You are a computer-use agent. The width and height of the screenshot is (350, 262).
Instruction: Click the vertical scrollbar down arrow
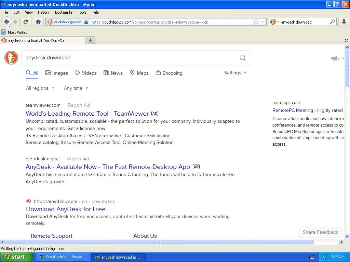[347, 236]
